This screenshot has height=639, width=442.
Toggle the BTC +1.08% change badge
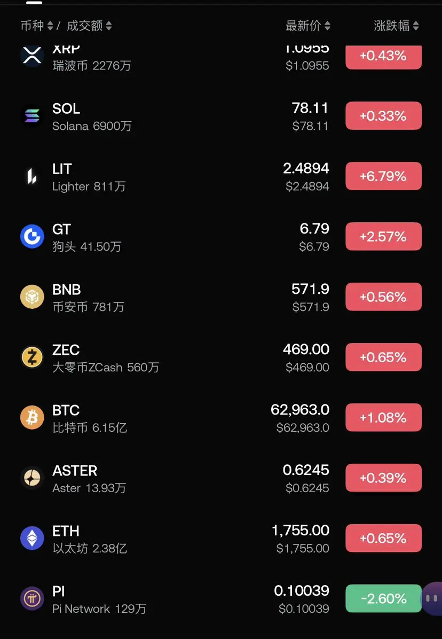tap(383, 417)
